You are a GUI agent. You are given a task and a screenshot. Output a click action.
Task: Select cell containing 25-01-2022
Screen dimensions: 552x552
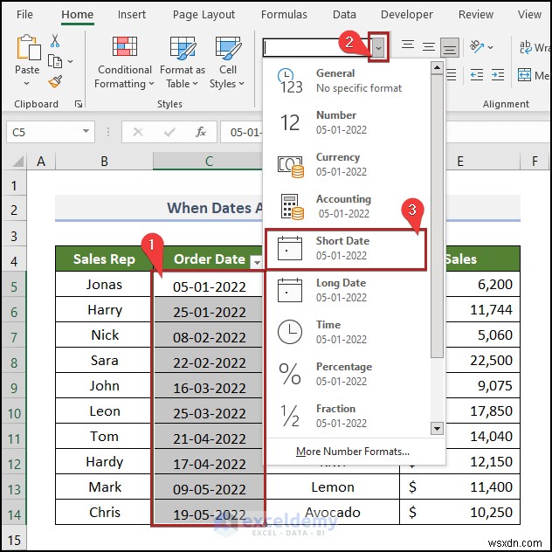pyautogui.click(x=209, y=312)
